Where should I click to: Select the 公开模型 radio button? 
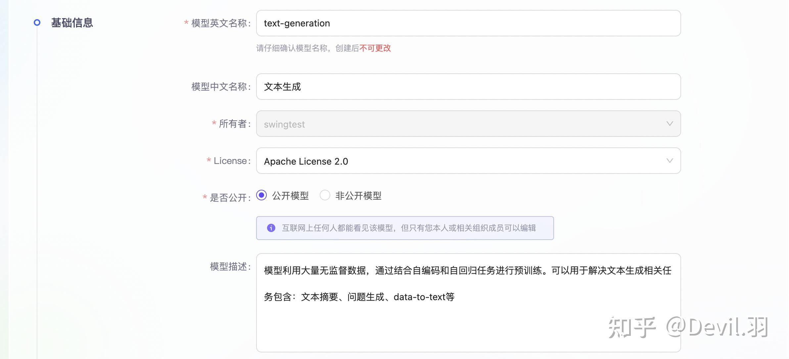261,195
